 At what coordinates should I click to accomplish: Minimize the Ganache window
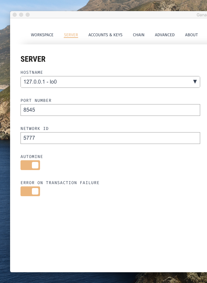coord(21,15)
